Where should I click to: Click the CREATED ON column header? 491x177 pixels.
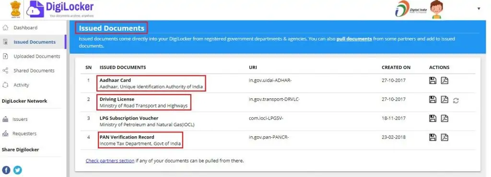(396, 67)
